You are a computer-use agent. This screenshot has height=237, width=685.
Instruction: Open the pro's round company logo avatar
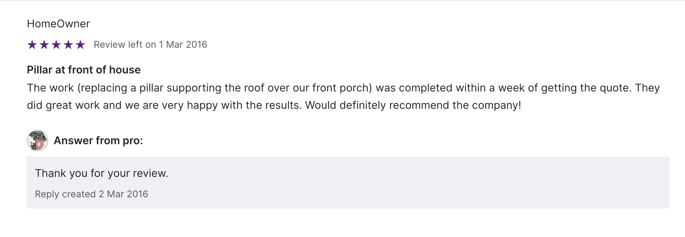[37, 141]
